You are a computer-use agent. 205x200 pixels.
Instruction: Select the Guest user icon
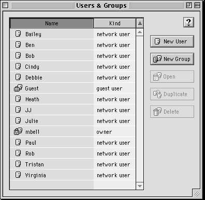click(18, 88)
